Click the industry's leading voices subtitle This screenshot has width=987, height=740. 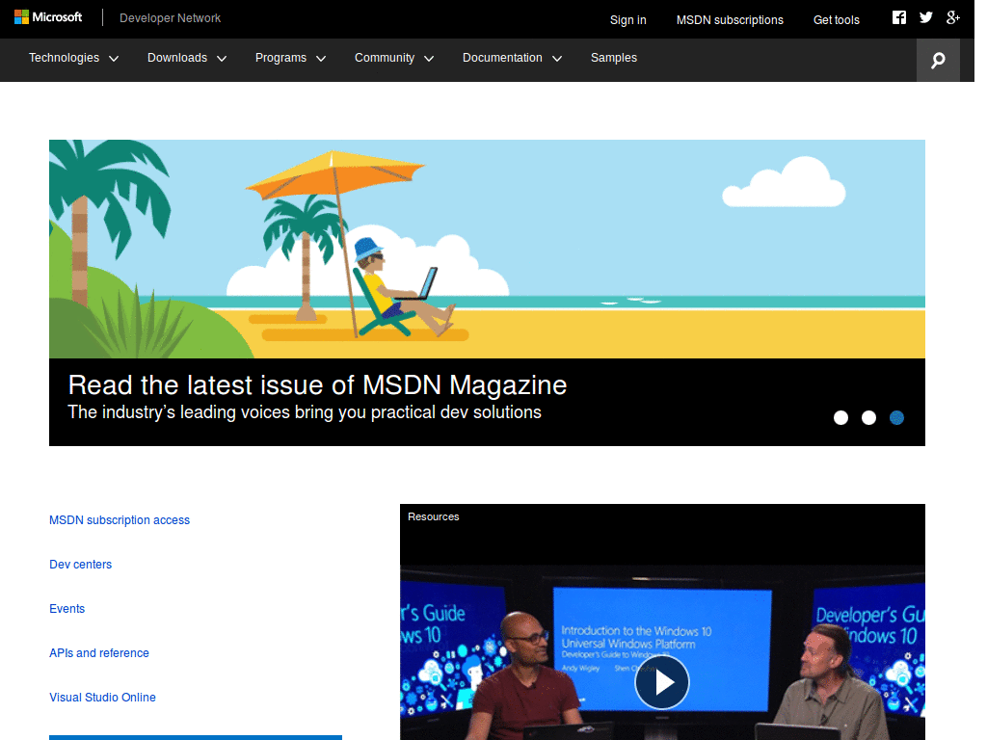304,412
